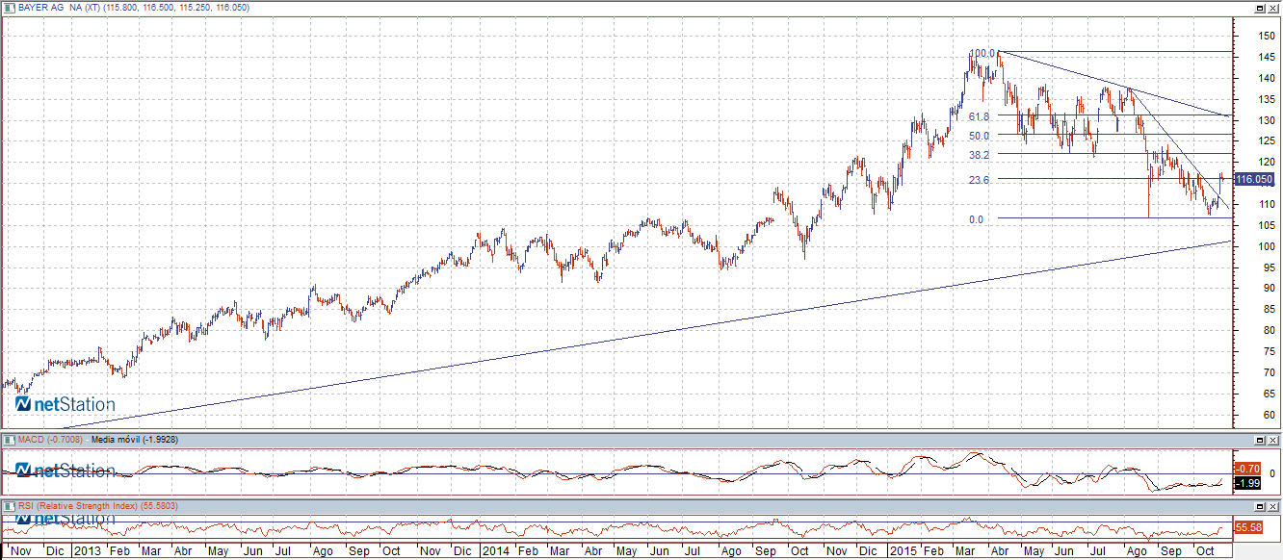The width and height of the screenshot is (1283, 560).
Task: Maximize the RSI indicator panel
Action: [x=1260, y=505]
